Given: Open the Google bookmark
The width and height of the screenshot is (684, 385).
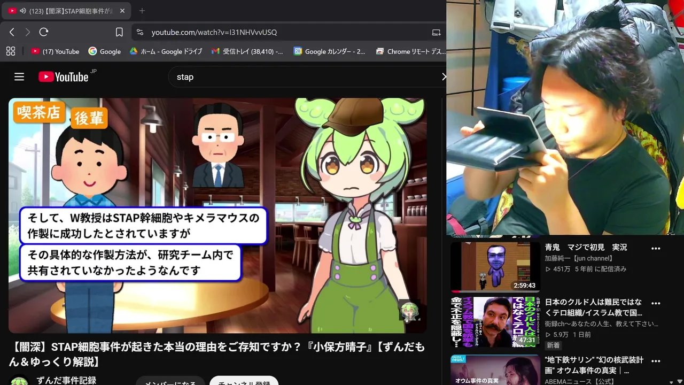Looking at the screenshot, I should (x=105, y=51).
